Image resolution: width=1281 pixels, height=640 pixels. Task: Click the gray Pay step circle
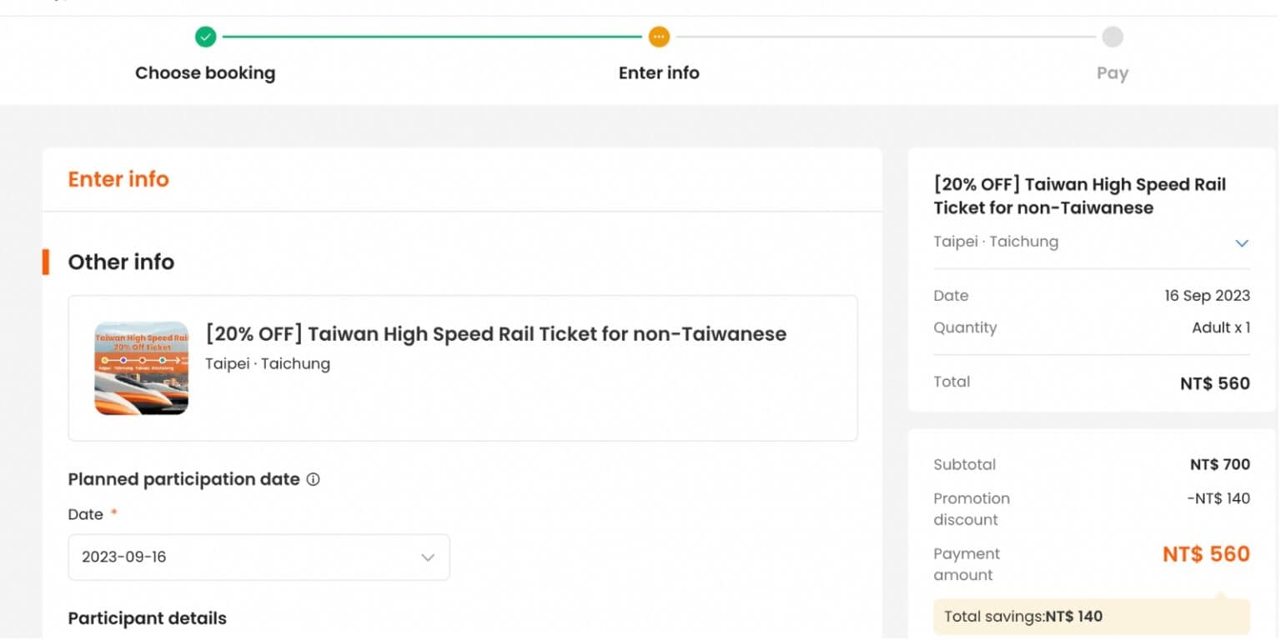click(x=1113, y=37)
